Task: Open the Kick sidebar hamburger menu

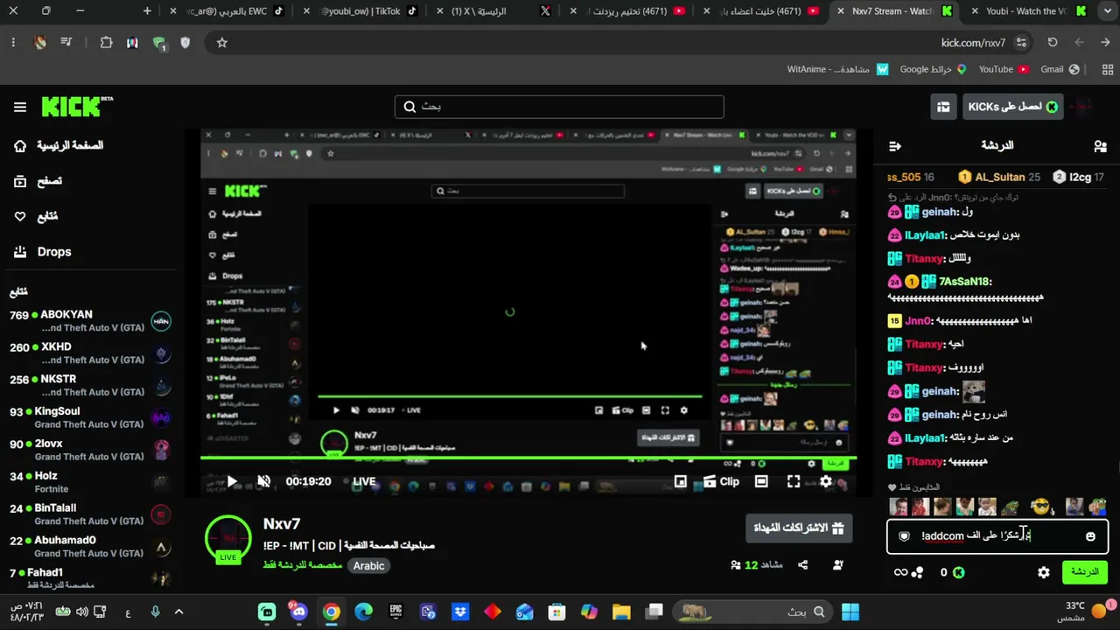Action: pos(20,107)
